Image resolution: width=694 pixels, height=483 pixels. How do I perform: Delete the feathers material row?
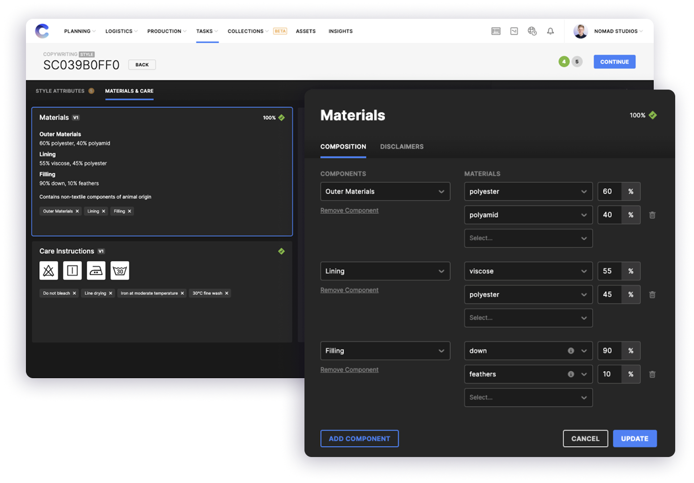pos(652,374)
